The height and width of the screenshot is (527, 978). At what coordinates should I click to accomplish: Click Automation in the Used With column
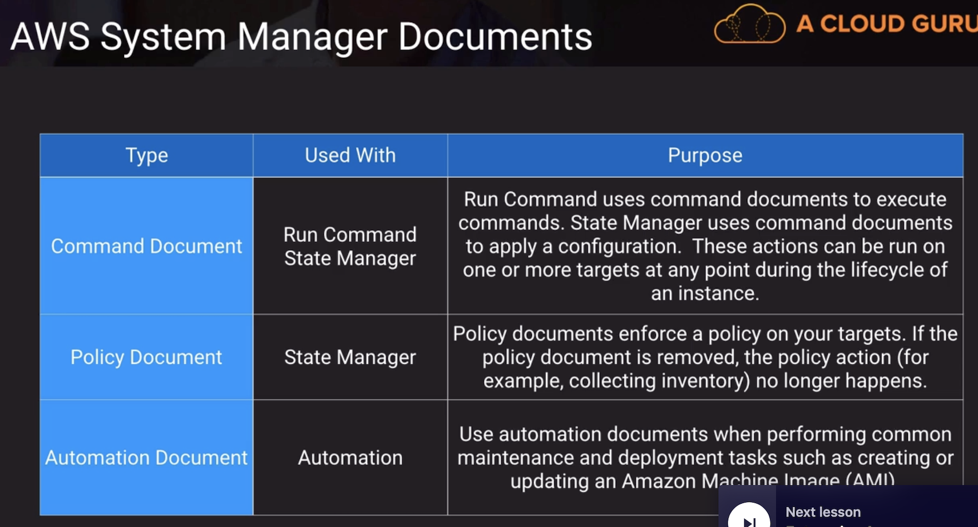(350, 458)
